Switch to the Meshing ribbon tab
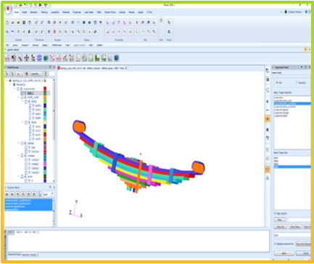Image resolution: width=314 pixels, height=264 pixels. 44,12
